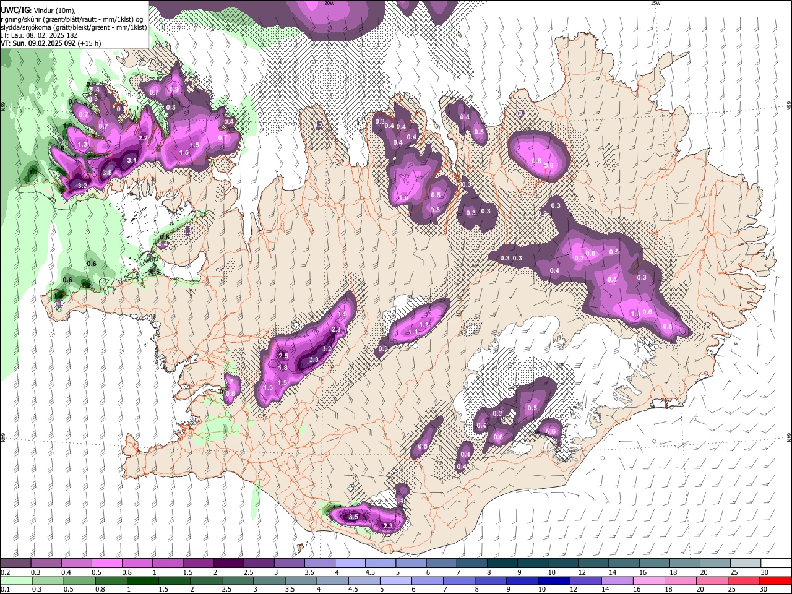The height and width of the screenshot is (594, 792).
Task: Click the pale green first rain legend swatch
Action: [x=15, y=580]
